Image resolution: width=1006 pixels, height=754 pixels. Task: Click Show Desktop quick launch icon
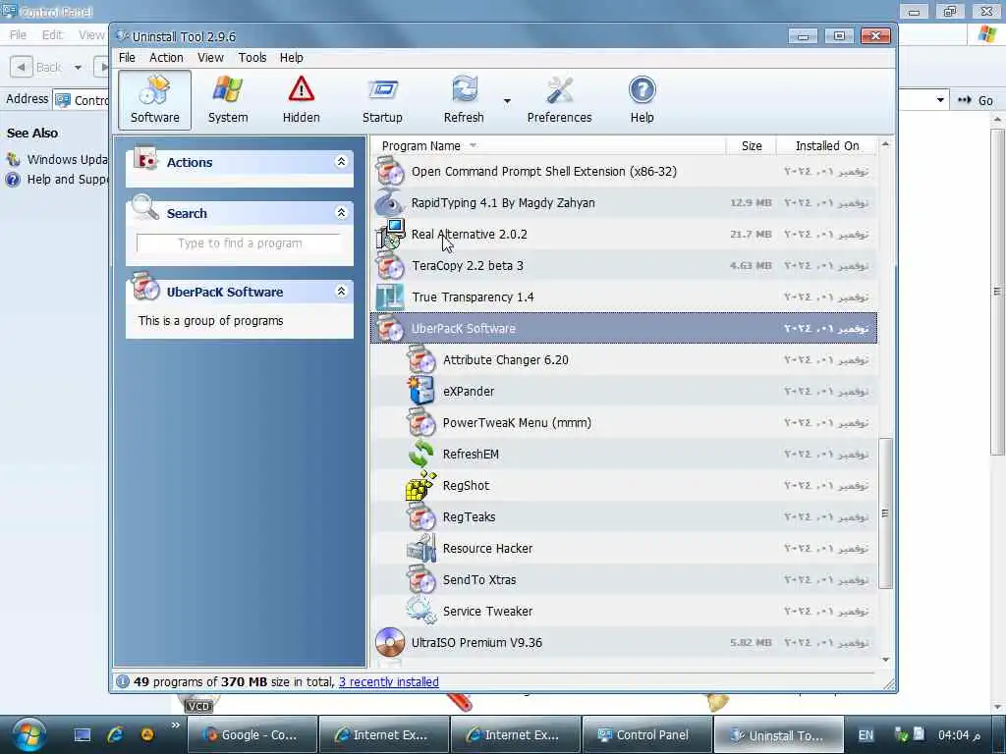[x=83, y=734]
